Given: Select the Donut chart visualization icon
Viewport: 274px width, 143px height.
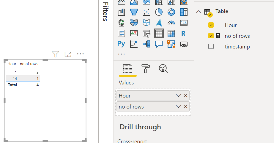Looking at the screenshot, I should (x=171, y=12).
